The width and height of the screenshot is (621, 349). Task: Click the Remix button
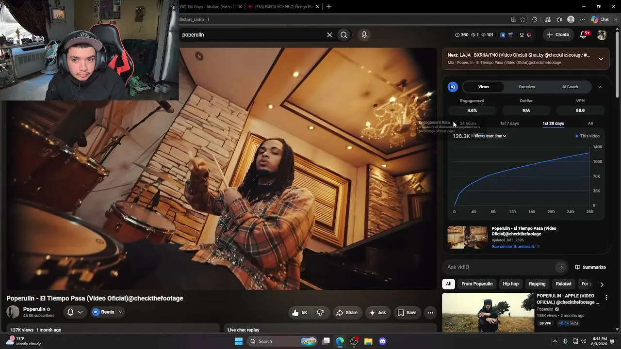coord(104,313)
